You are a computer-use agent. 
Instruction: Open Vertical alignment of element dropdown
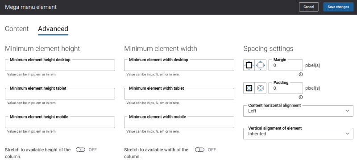tap(298, 134)
